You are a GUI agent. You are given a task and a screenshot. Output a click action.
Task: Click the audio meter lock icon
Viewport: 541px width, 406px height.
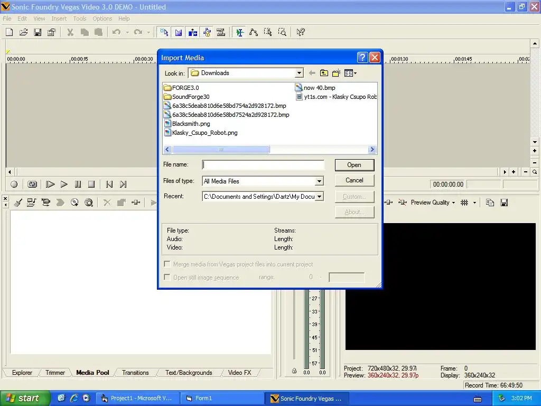tap(294, 371)
